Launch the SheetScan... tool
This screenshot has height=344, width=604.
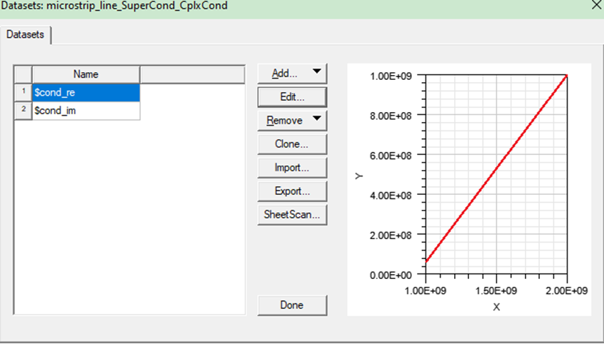tap(291, 214)
